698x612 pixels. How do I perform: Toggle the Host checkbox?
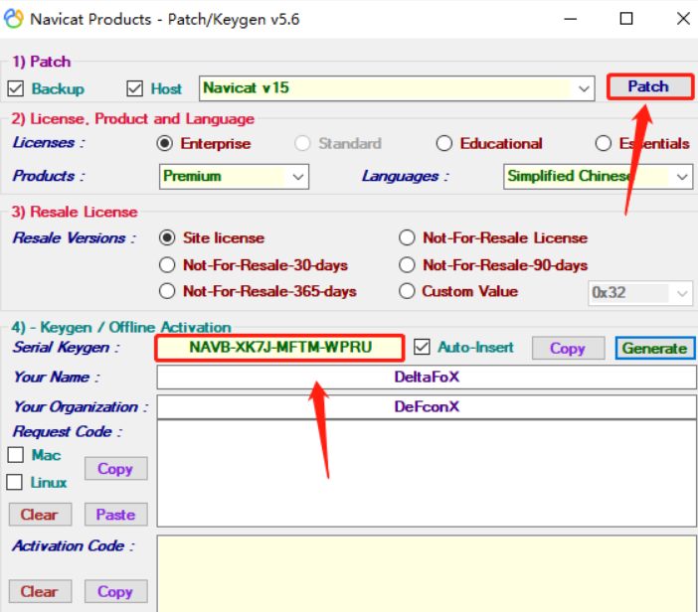click(x=135, y=88)
